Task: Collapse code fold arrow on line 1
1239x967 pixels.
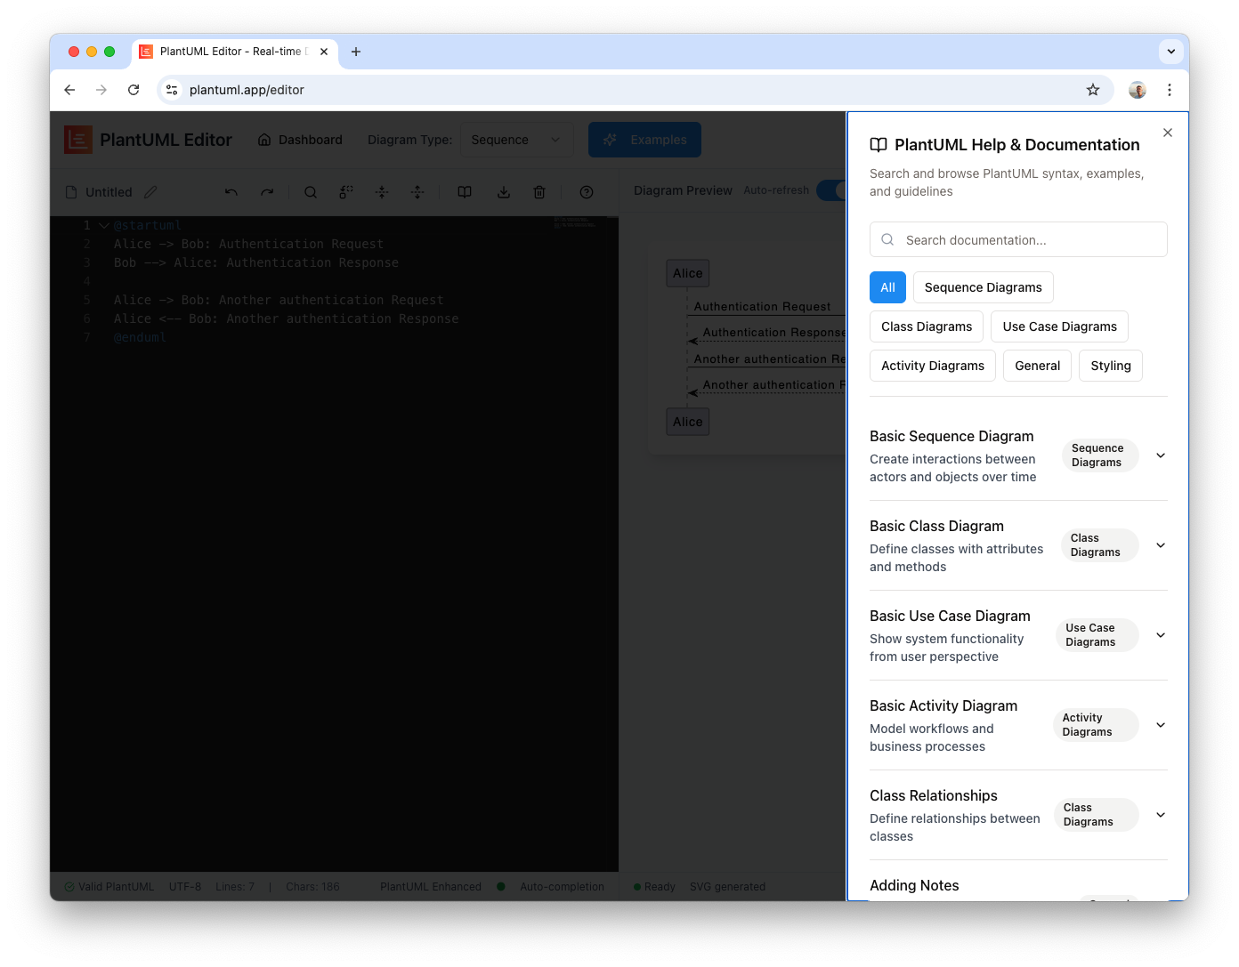Action: (x=104, y=226)
